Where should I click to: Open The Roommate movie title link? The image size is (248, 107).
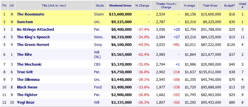coord(31,14)
